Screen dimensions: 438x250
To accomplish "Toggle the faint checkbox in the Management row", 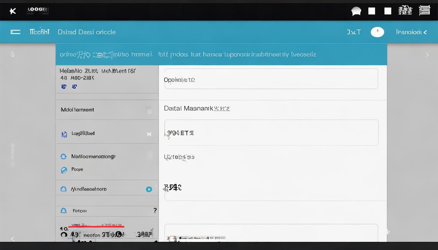I will 149,111.
